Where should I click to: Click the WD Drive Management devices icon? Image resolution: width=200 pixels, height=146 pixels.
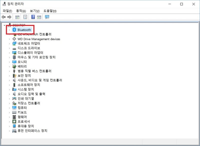click(x=14, y=39)
